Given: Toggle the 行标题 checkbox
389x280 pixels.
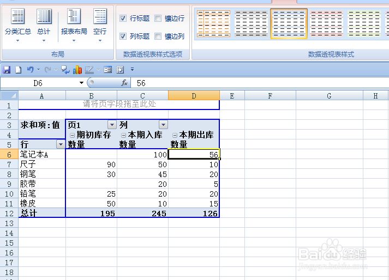Looking at the screenshot, I should click(123, 19).
